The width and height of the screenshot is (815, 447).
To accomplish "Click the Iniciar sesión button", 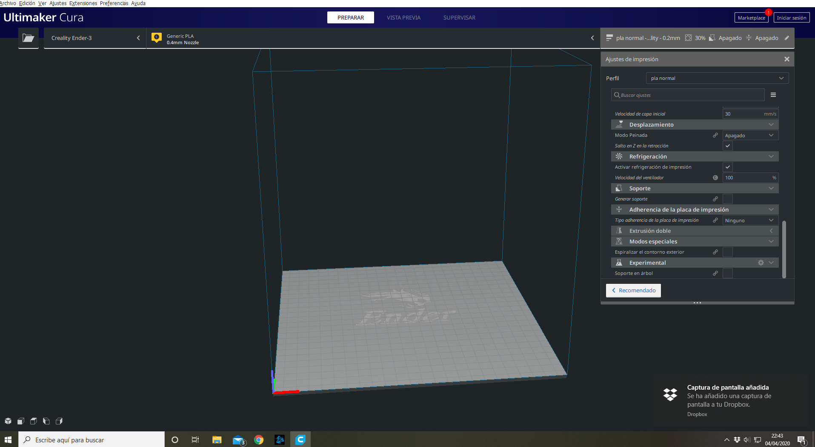I will [792, 18].
